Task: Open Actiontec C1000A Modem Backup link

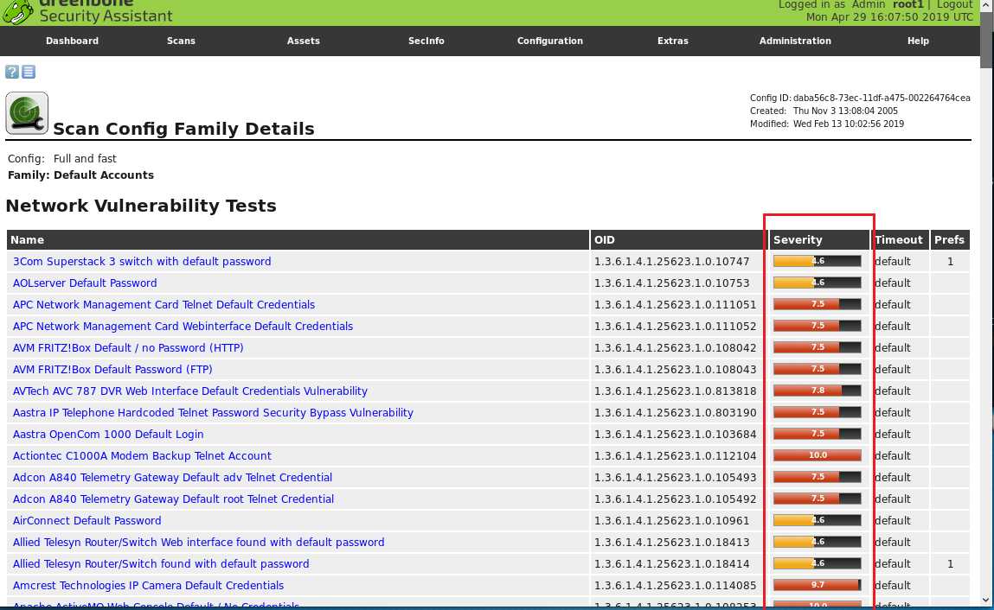Action: pos(142,455)
